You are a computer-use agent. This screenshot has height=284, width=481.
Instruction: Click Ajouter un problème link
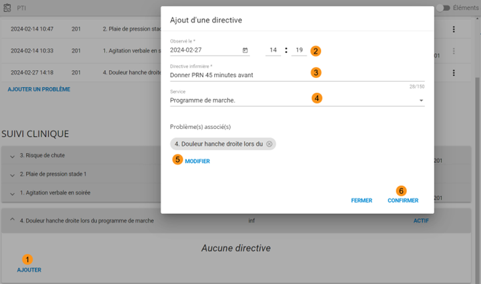[39, 89]
